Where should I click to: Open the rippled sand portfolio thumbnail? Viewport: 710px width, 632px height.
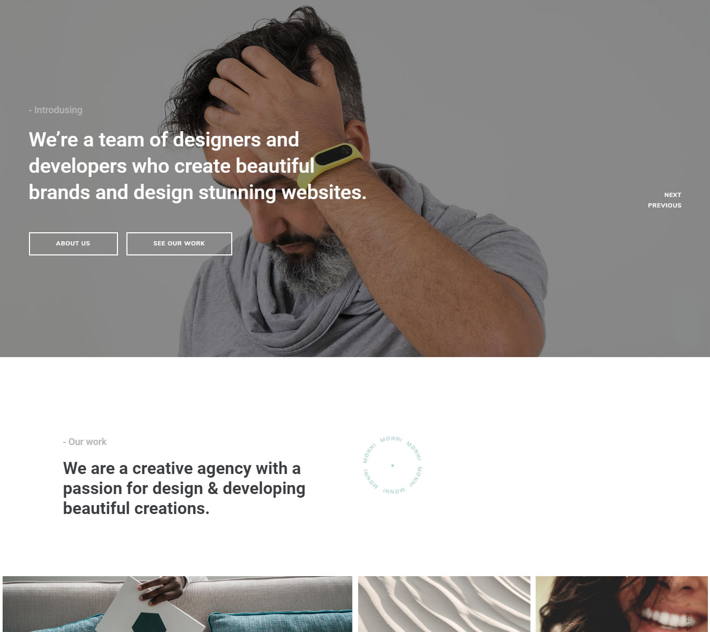444,604
